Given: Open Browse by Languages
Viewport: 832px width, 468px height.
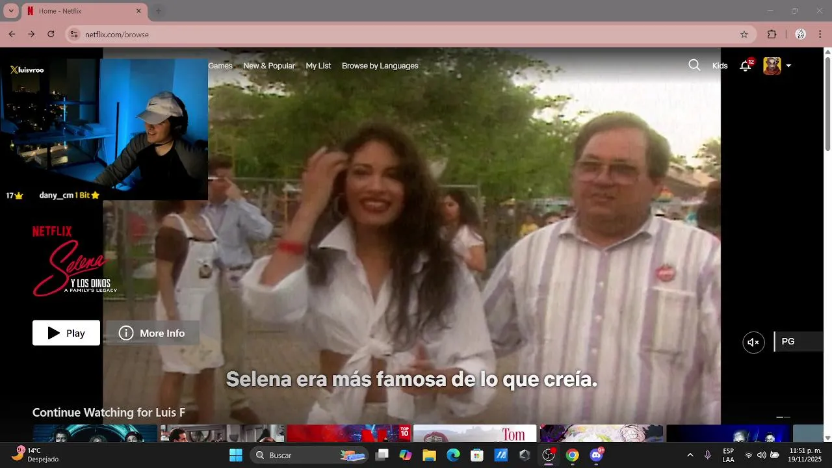Looking at the screenshot, I should pyautogui.click(x=380, y=66).
